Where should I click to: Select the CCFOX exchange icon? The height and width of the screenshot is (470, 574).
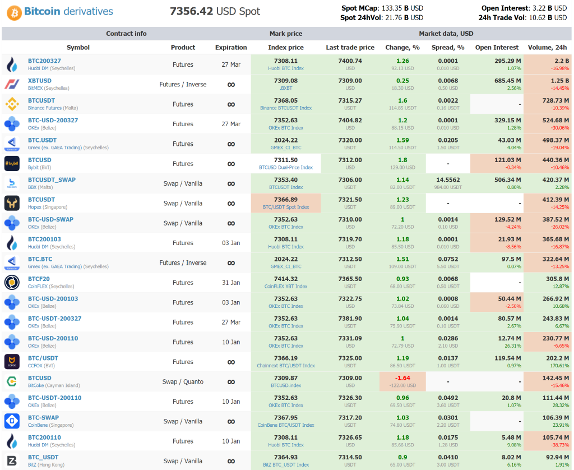[x=11, y=361]
